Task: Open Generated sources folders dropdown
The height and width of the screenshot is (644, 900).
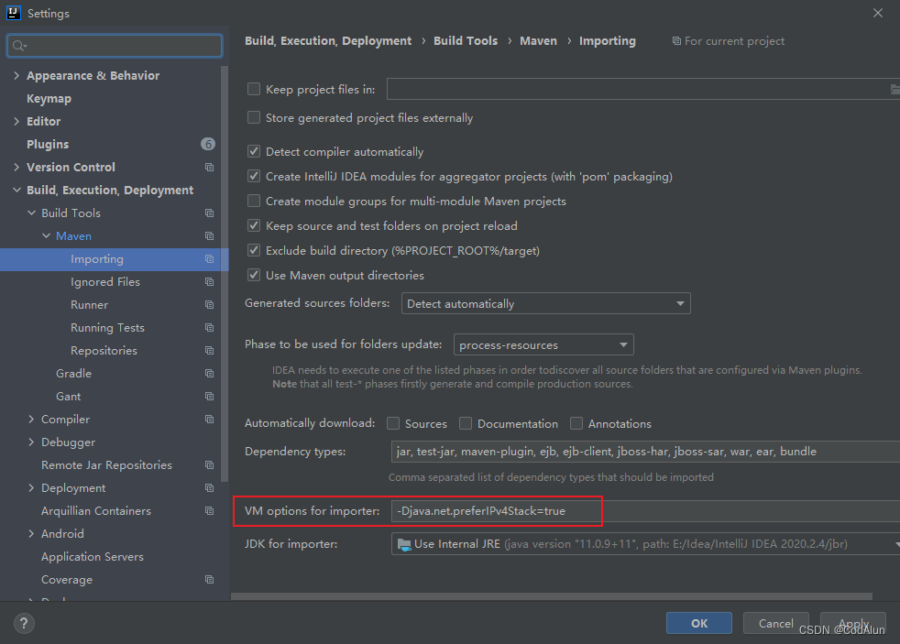Action: [x=546, y=303]
